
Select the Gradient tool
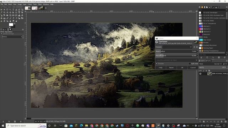tap(4, 18)
